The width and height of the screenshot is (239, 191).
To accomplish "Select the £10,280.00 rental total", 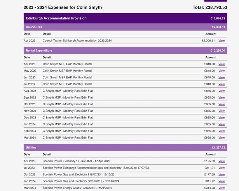I will [218, 50].
